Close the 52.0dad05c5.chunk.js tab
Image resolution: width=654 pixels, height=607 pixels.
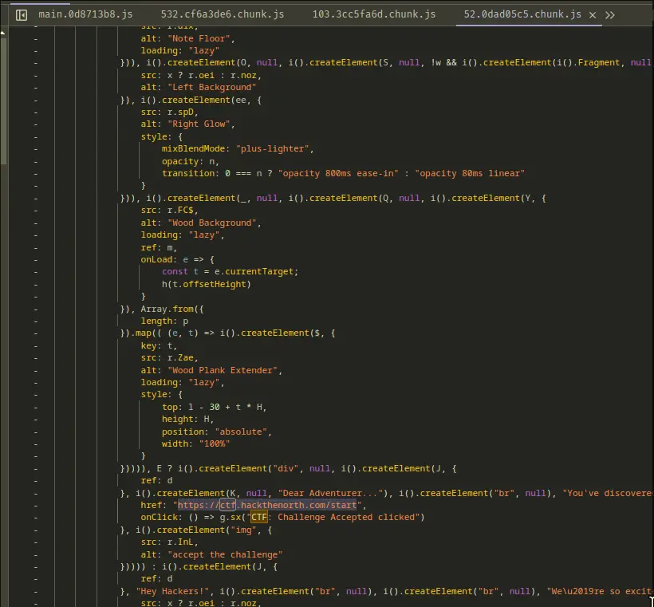591,14
